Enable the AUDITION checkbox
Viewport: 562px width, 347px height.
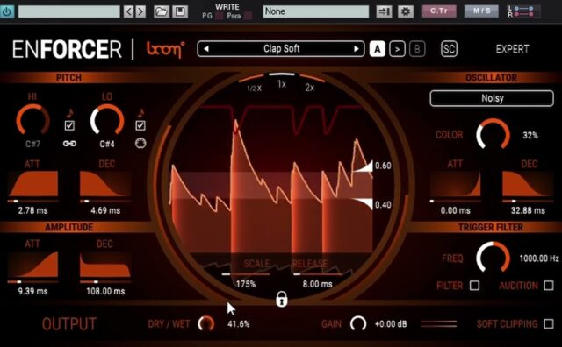[x=548, y=285]
